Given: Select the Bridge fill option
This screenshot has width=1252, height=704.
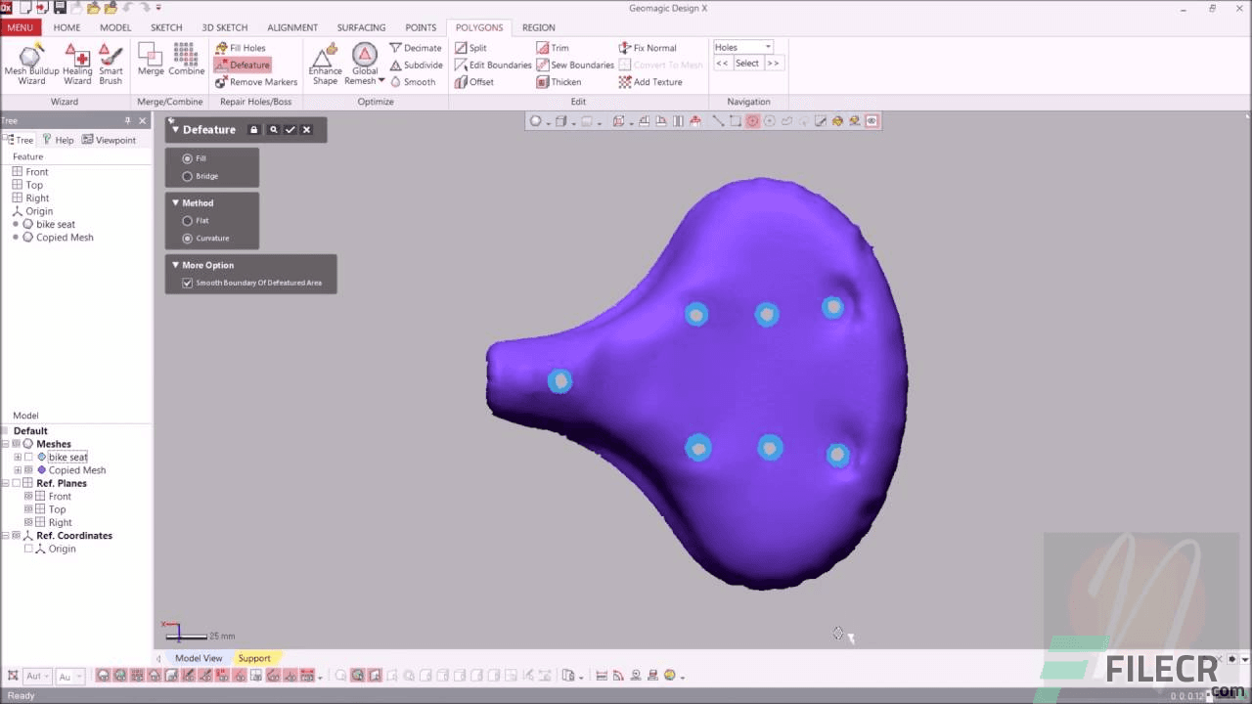Looking at the screenshot, I should (x=187, y=176).
